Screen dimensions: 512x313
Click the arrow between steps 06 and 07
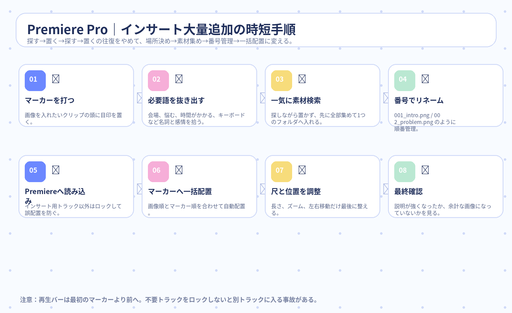263,189
